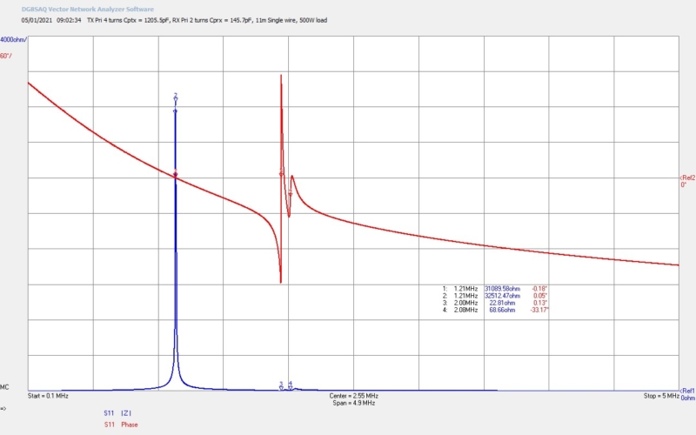
Task: Click the '-0.18°' phase value of marker 1
Action: (x=539, y=289)
